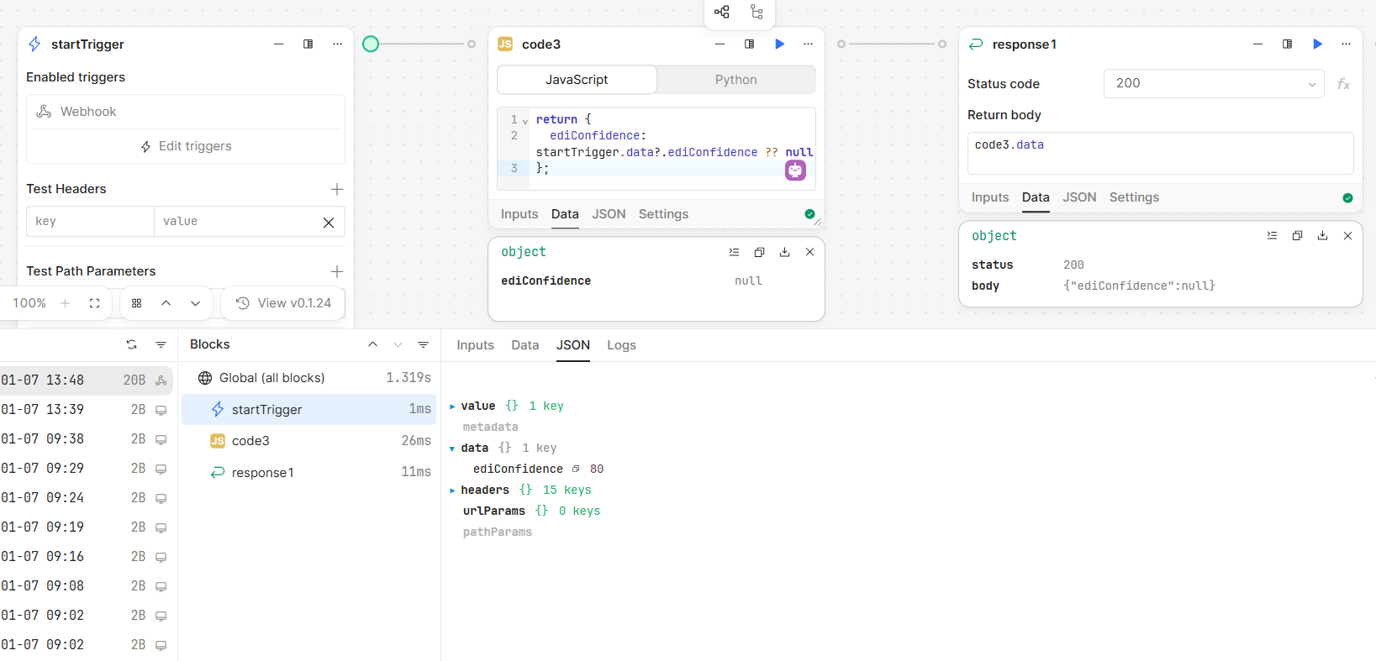
Task: Run the response1 block play button
Action: coord(1317,45)
